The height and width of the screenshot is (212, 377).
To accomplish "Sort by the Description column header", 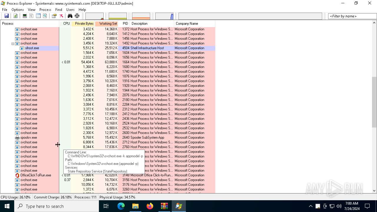I will 152,24.
